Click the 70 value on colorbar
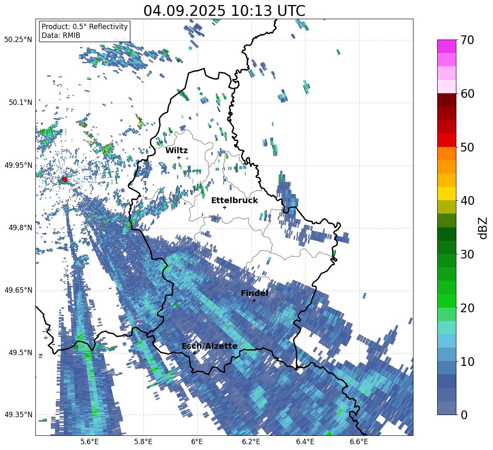 tap(467, 40)
